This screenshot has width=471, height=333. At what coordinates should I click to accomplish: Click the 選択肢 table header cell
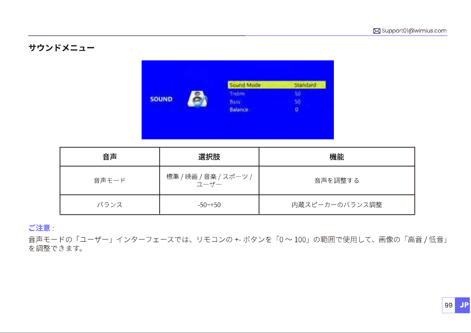coord(209,157)
